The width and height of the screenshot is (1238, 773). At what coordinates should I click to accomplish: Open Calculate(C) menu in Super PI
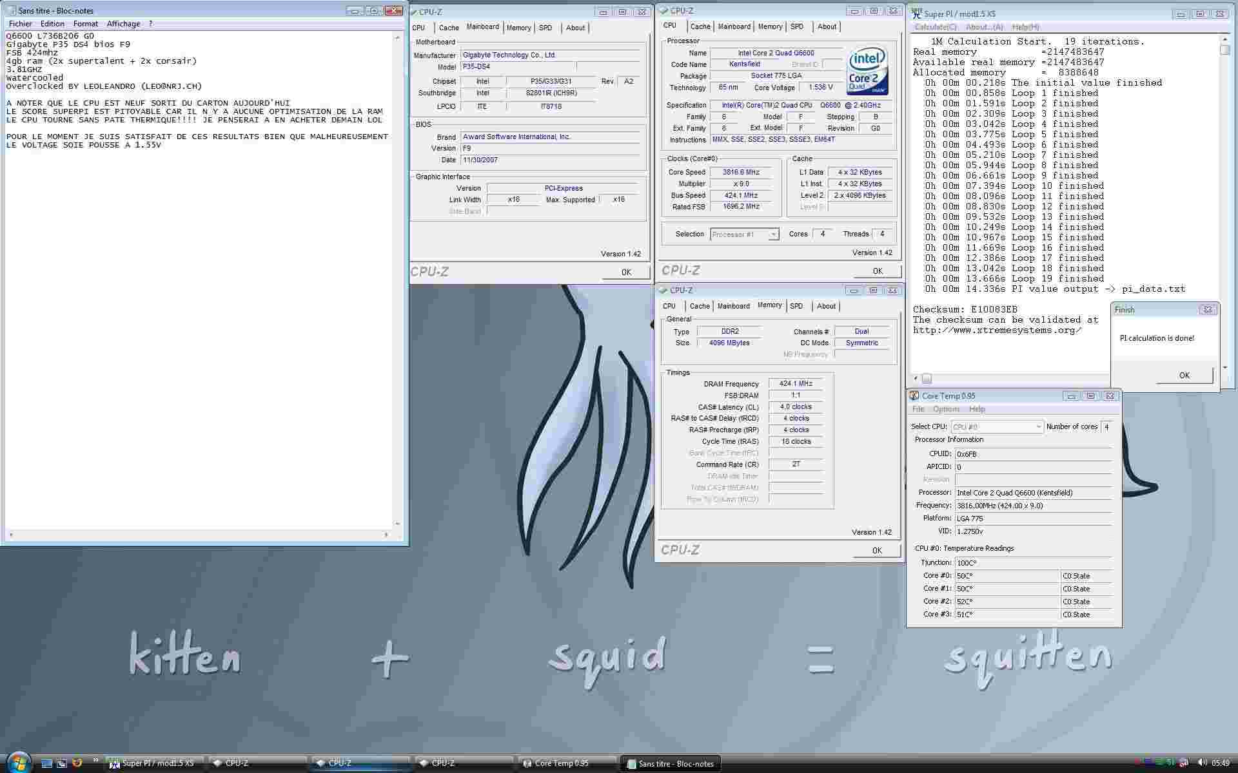pos(936,27)
